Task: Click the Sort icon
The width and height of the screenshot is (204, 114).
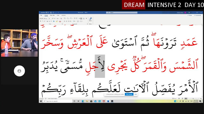Action: coord(84,18)
